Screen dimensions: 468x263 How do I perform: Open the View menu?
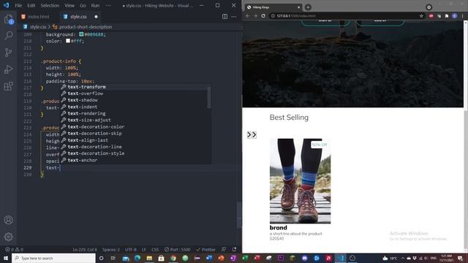(x=69, y=5)
